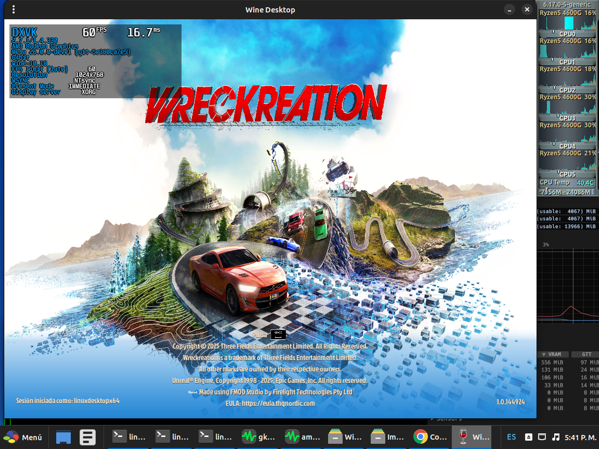Switch to the 'gk...' GKrellM taskbar window

click(x=259, y=437)
